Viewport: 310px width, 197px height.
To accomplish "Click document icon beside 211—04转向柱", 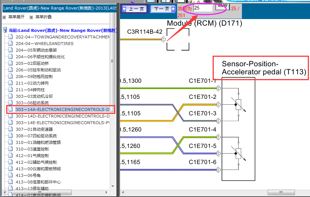I will [11, 89].
